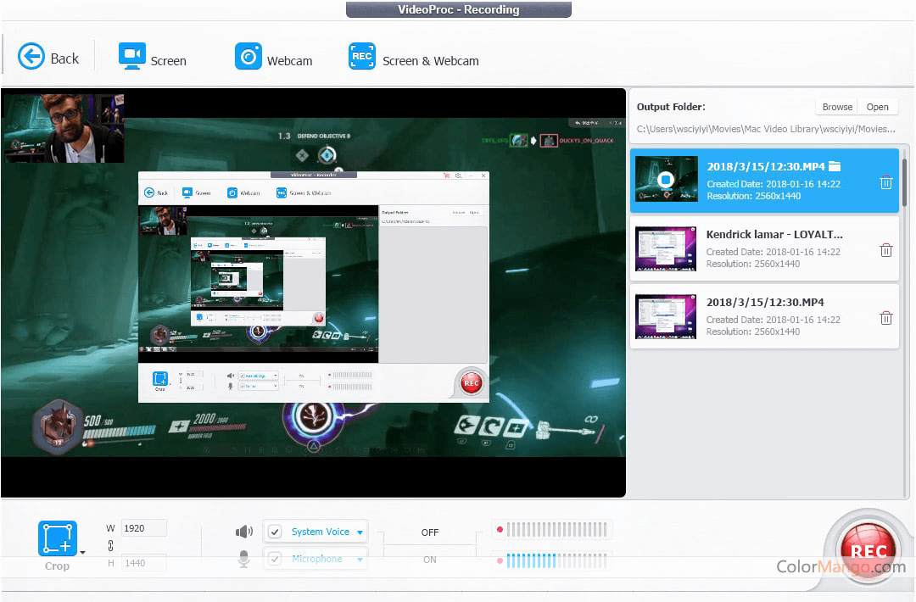The height and width of the screenshot is (602, 916).
Task: Click the system speaker icon
Action: tap(244, 532)
